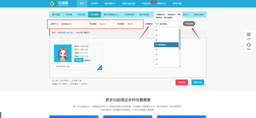
Task: Open 图片转ICO in the top navigation
Action: tap(110, 4)
